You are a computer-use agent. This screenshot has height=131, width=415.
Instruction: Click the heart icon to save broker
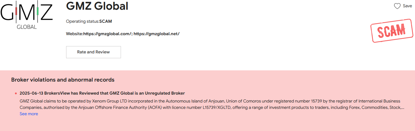pos(397,6)
